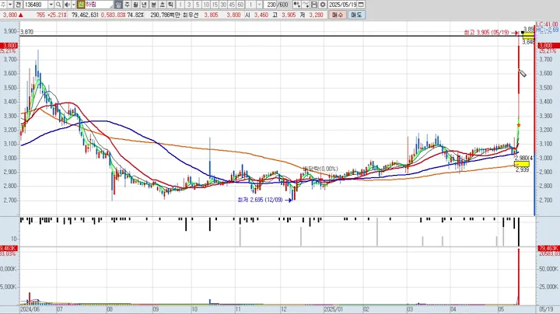Click the red 매수 buy button
560x314 pixels.
[337, 15]
